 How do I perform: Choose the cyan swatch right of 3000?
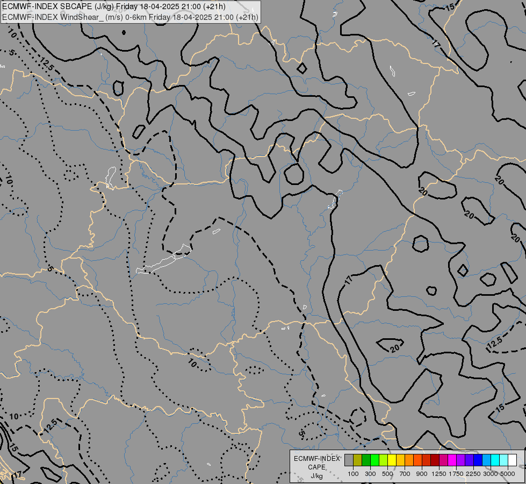[x=495, y=460]
